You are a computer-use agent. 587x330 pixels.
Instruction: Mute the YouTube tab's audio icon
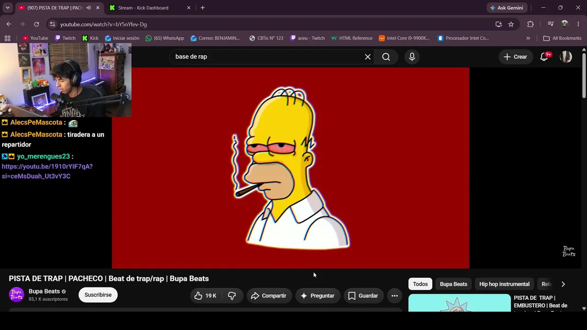tap(89, 8)
